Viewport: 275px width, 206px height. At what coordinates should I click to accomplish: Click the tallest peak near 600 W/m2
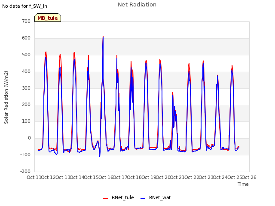103,37
